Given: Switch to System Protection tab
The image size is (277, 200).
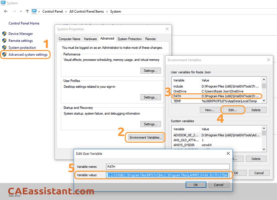Looking at the screenshot, I should [130, 39].
